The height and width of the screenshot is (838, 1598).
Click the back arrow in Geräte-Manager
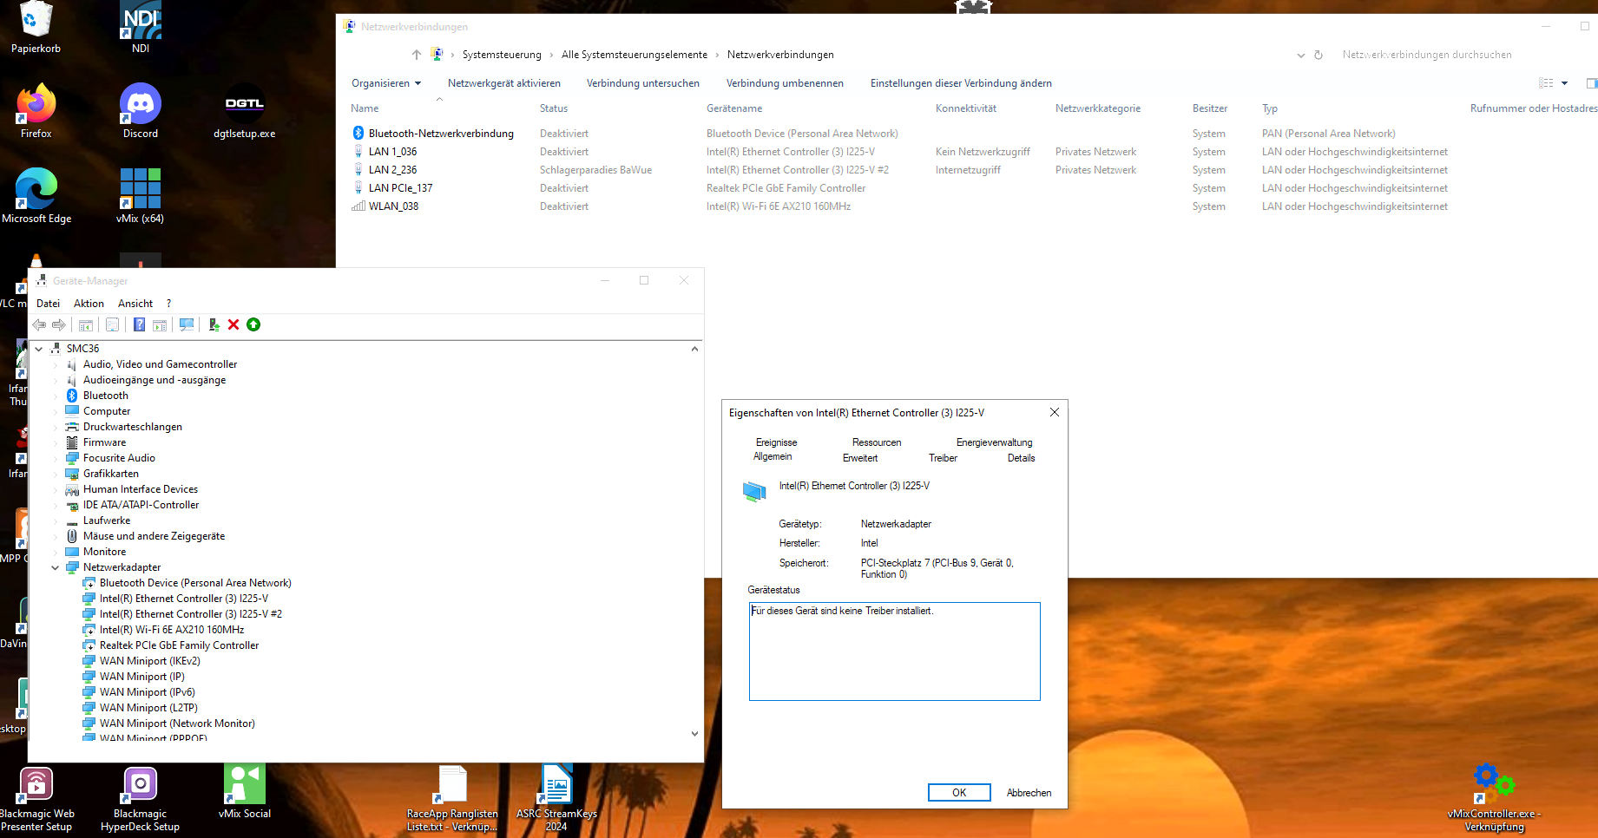pos(39,324)
